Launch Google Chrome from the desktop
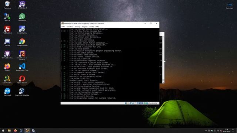237x133 pixels. pos(22,42)
